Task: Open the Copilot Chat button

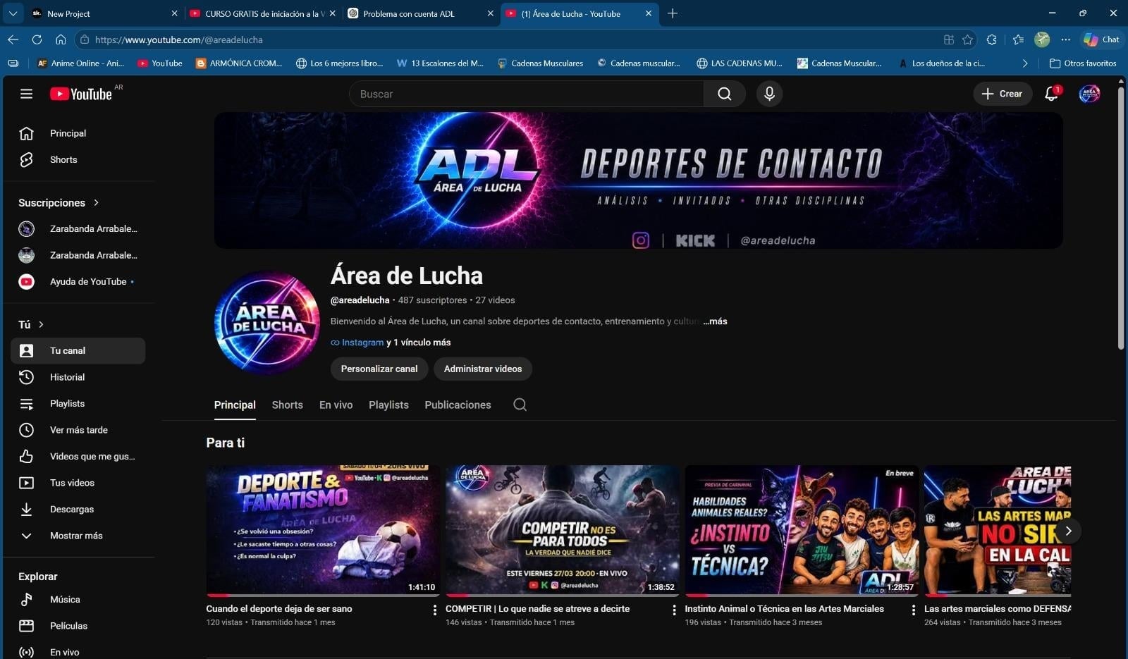Action: tap(1101, 39)
